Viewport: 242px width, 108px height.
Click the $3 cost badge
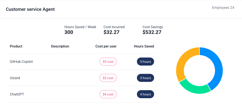pos(108,78)
